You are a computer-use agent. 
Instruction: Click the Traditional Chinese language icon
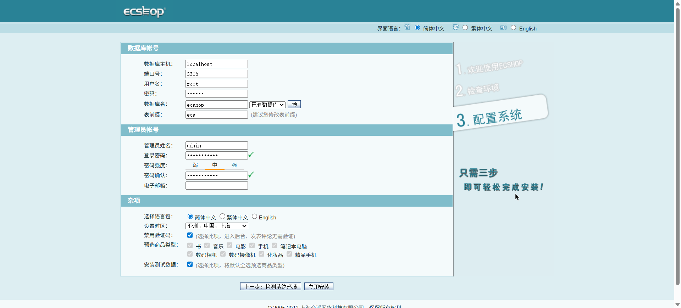click(x=455, y=27)
